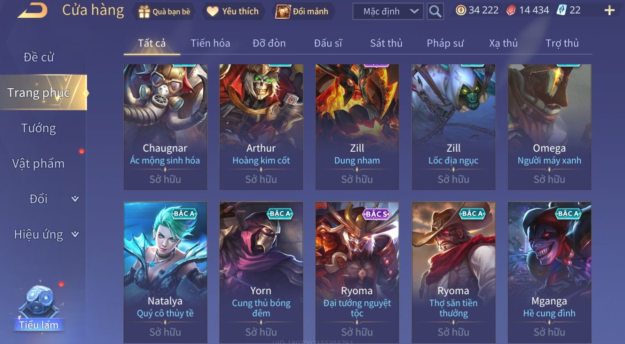Image resolution: width=625 pixels, height=344 pixels.
Task: Select the Đề cử sidebar entry
Action: [39, 57]
